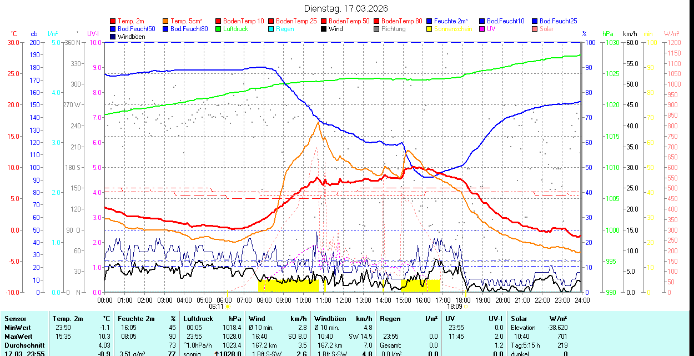Click the sunset icon next to 18:09

click(465, 306)
